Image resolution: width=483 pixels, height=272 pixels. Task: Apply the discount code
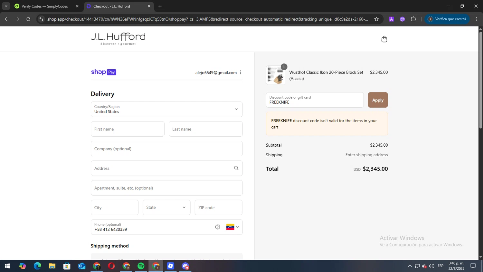click(378, 100)
